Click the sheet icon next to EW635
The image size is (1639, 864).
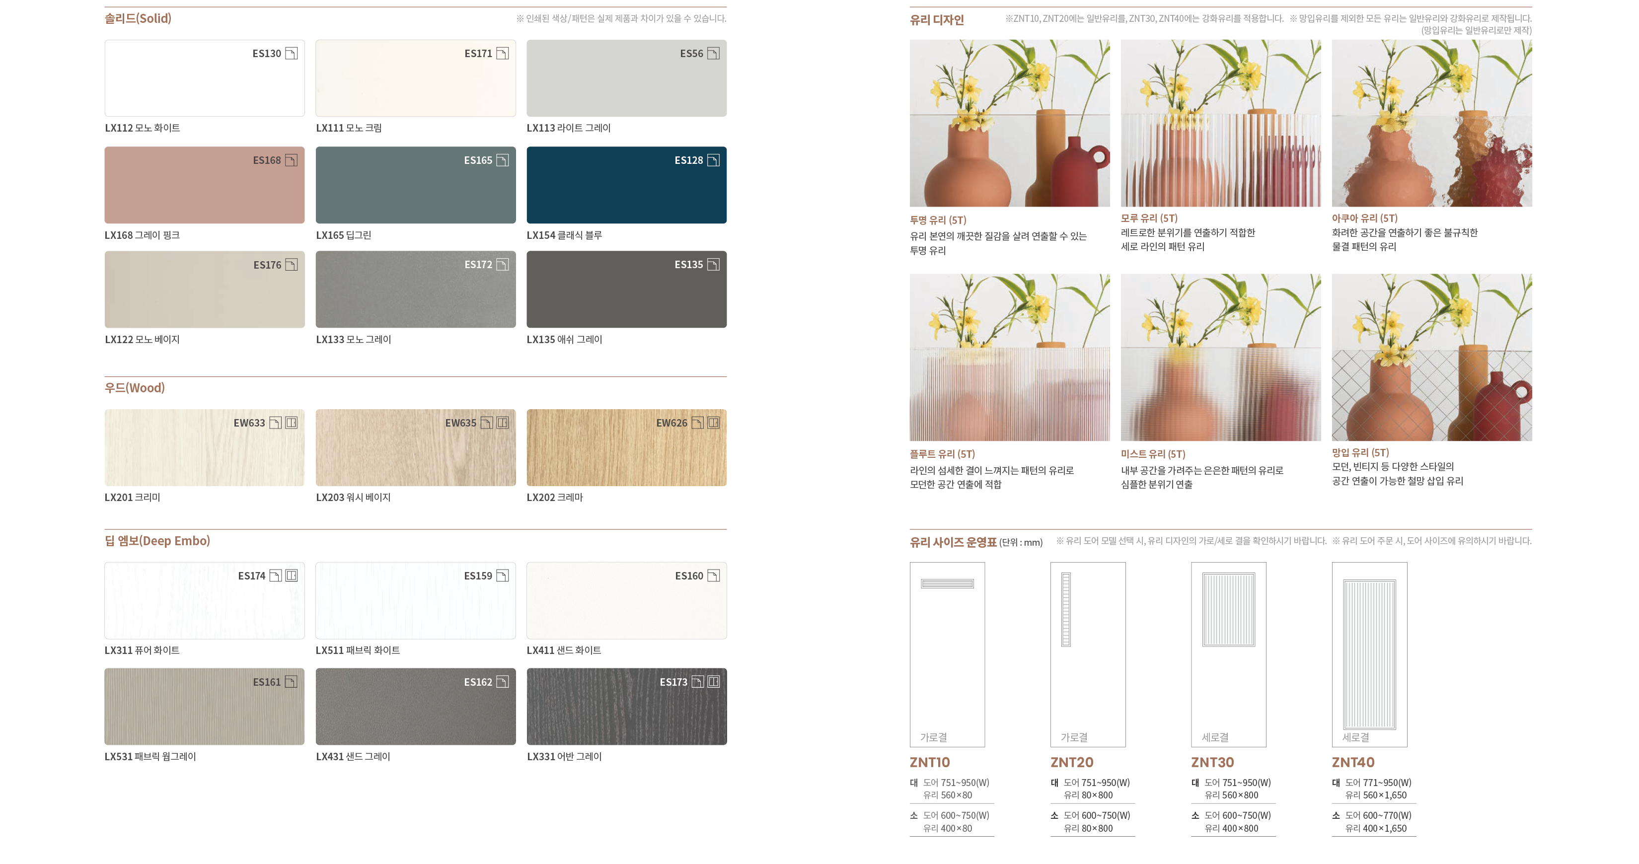click(x=487, y=423)
